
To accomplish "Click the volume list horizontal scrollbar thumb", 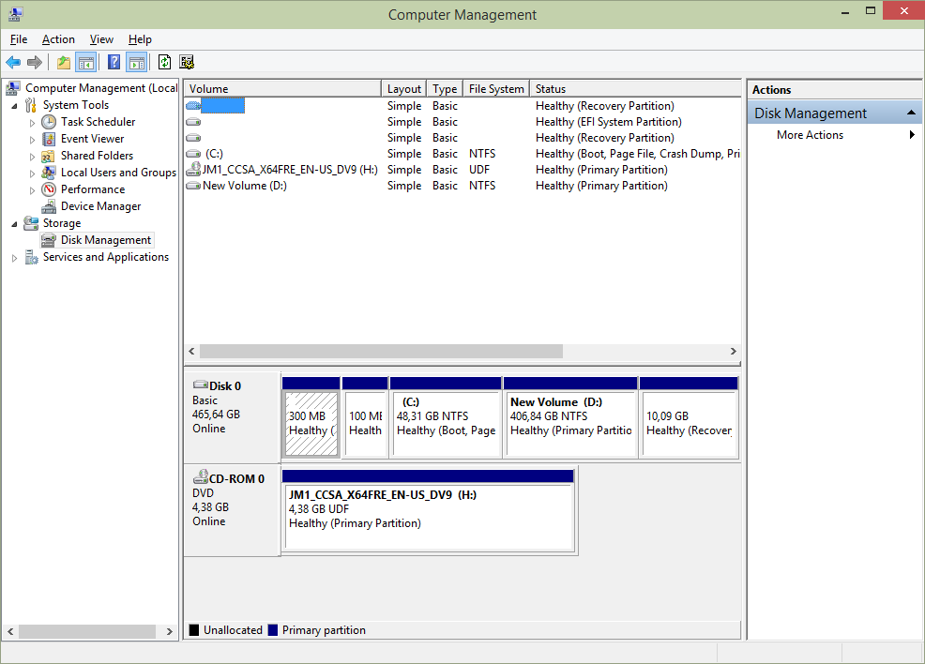I will click(381, 352).
